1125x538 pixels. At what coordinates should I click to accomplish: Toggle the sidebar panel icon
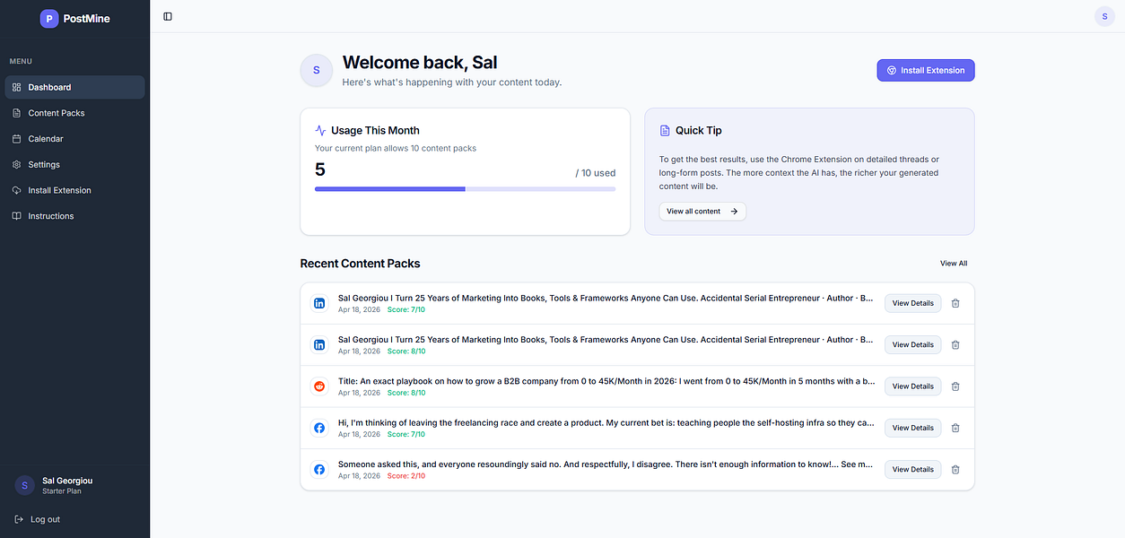(168, 16)
